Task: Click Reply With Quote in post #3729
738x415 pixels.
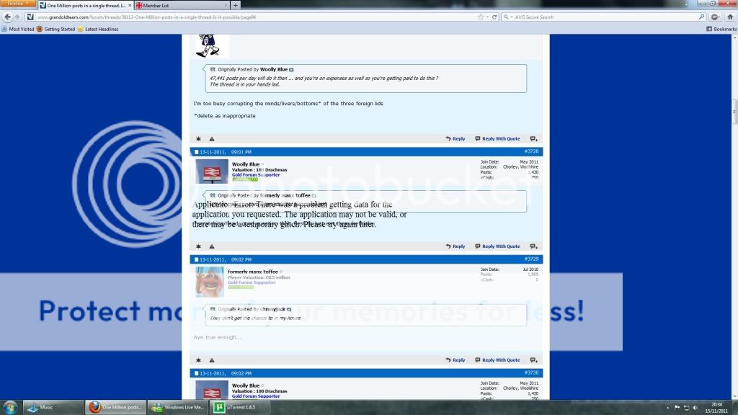Action: tap(497, 360)
